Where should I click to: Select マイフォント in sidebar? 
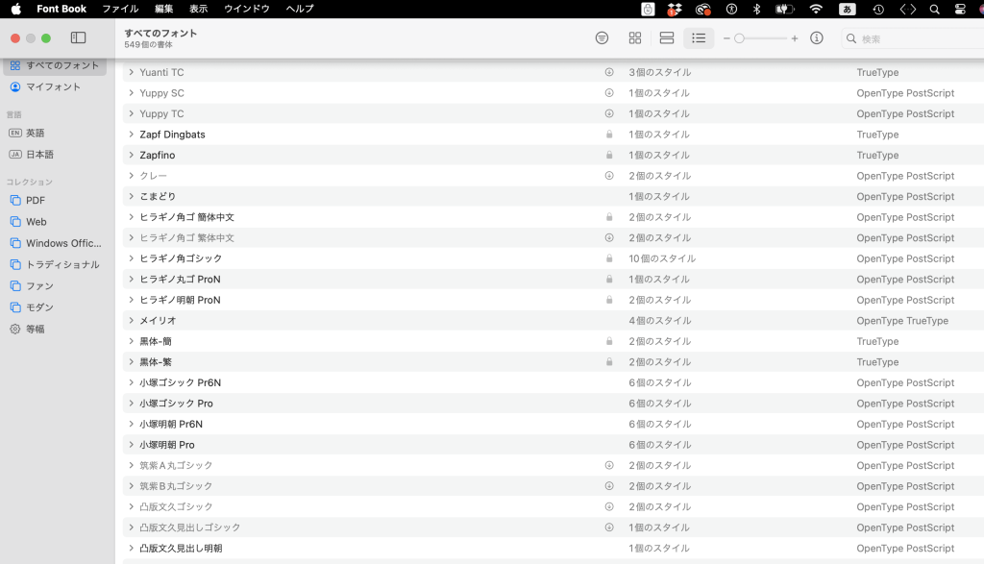(x=53, y=86)
